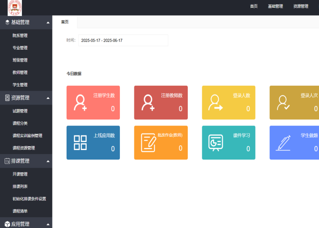This screenshot has width=319, height=228.
Task: Open 基础管理 in the top navigation
Action: (275, 6)
